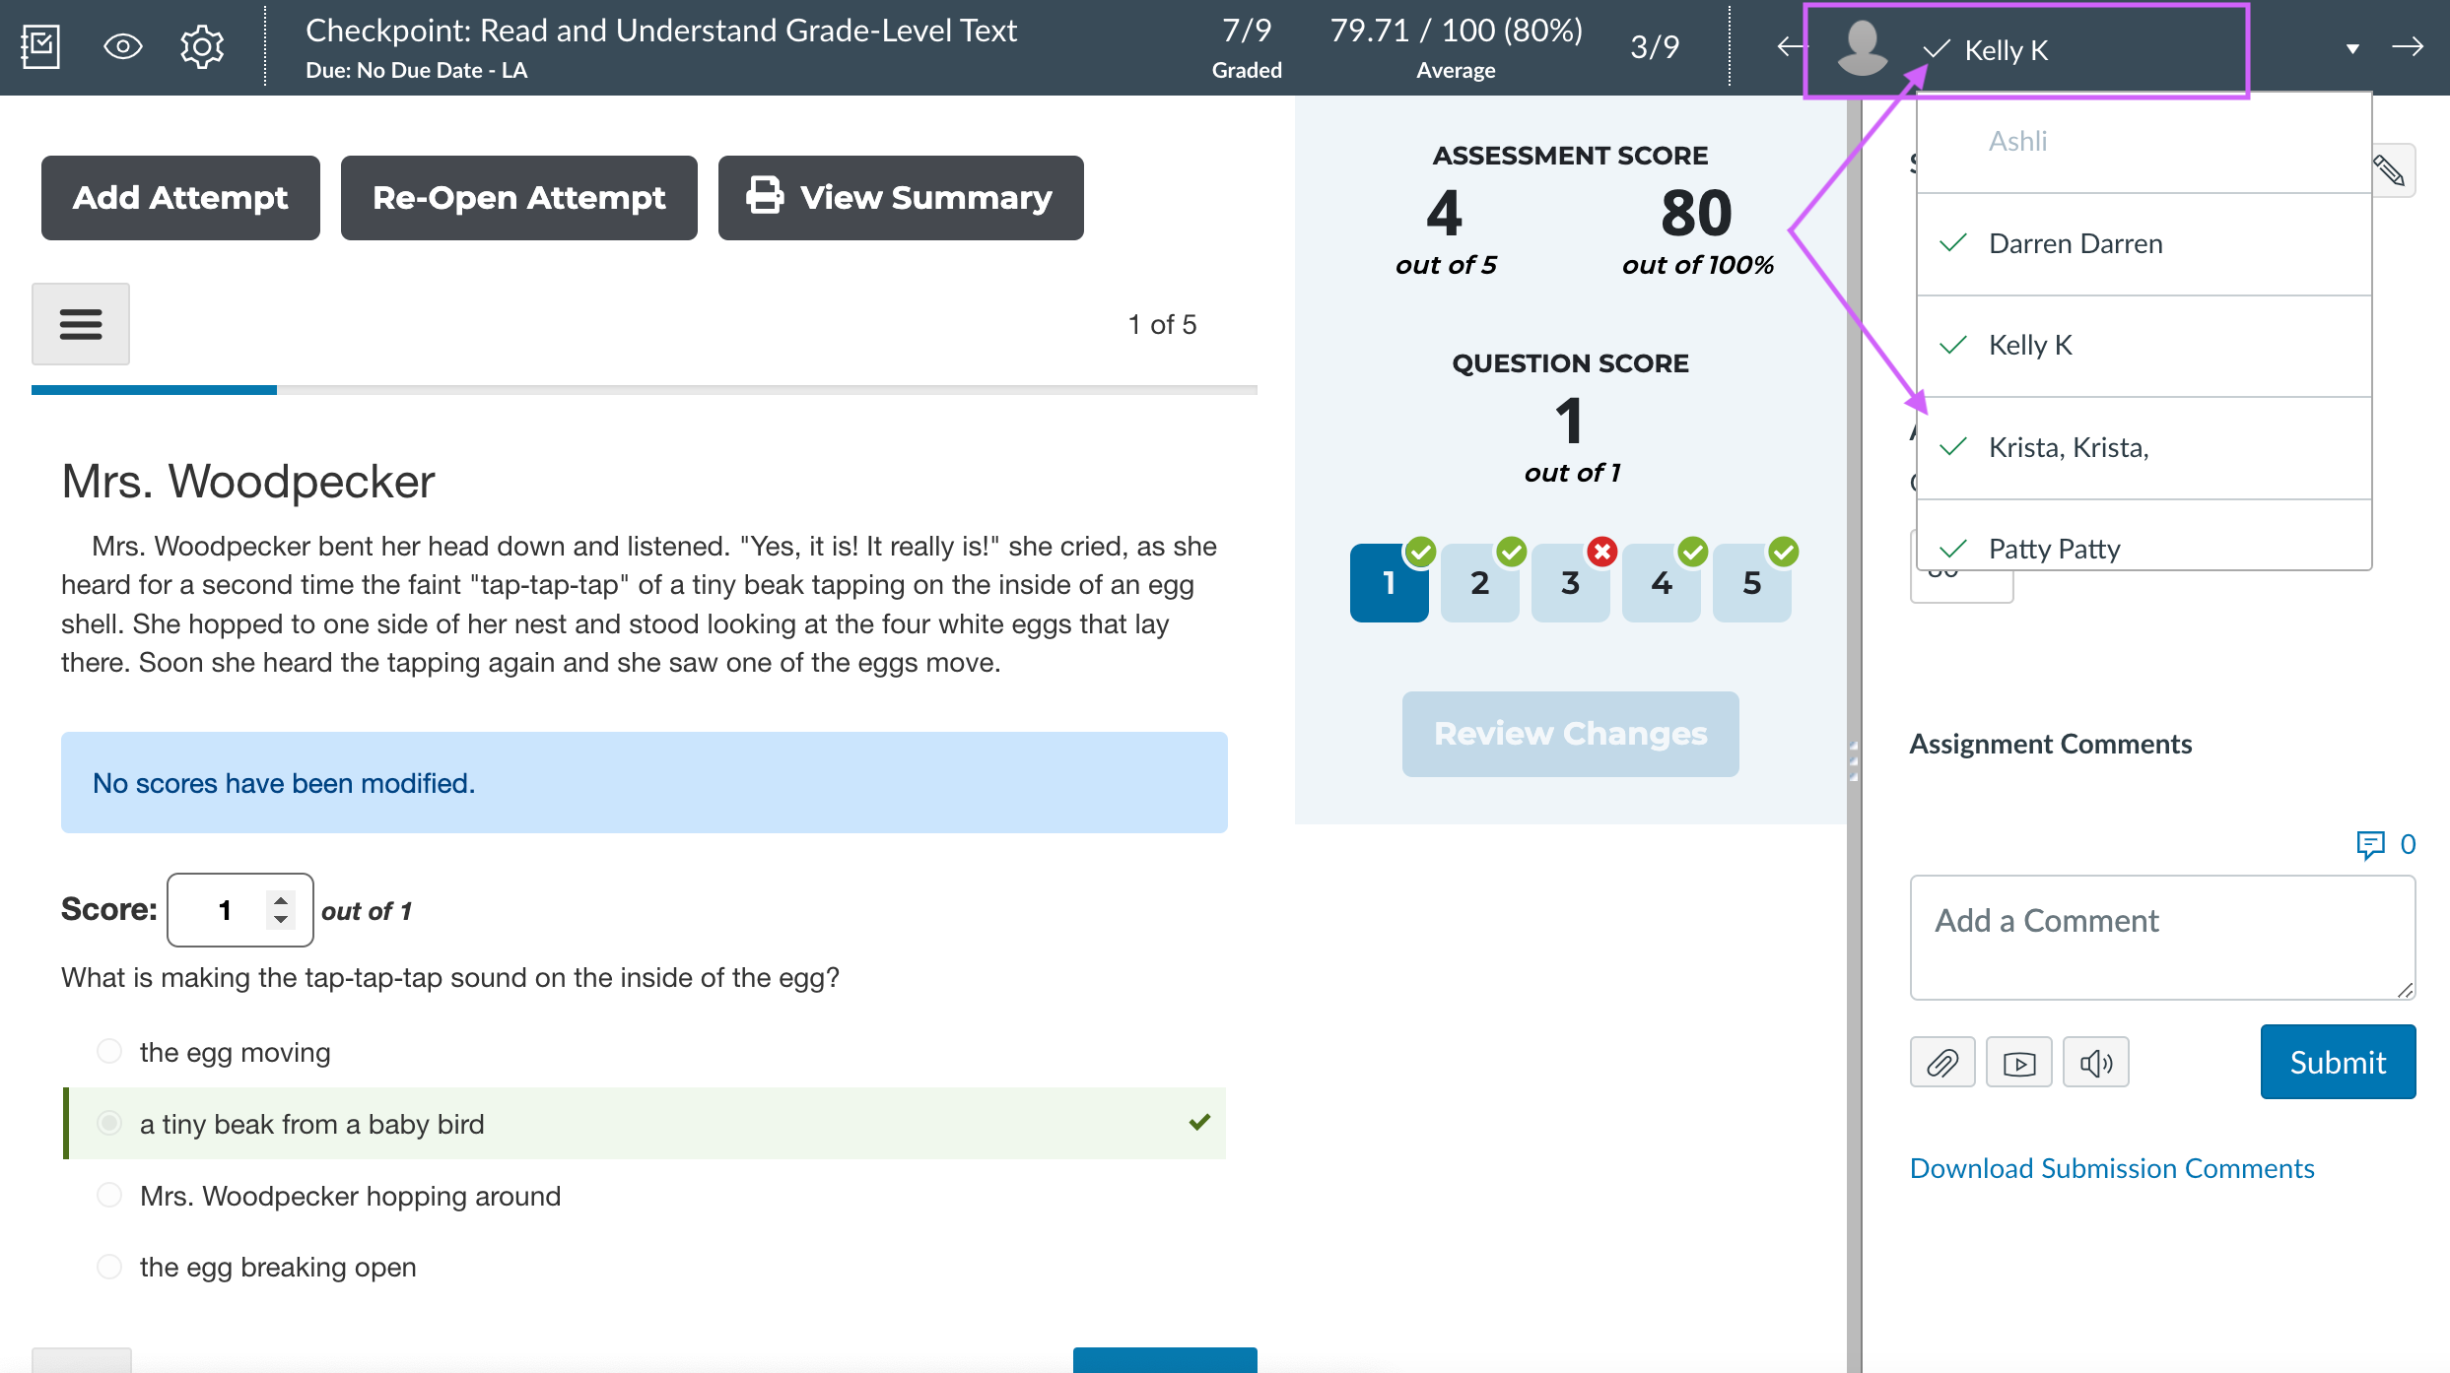Click the attach file paperclip icon
2450x1373 pixels.
pos(1941,1062)
